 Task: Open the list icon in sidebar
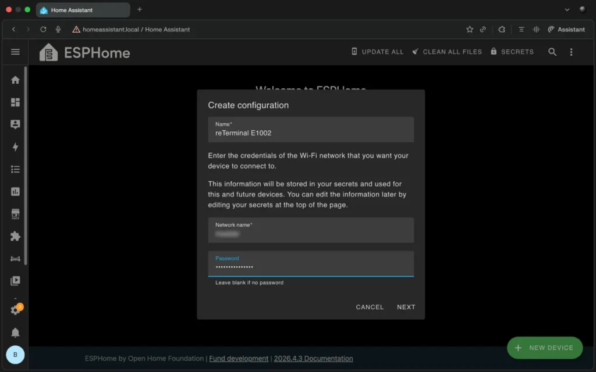point(15,169)
